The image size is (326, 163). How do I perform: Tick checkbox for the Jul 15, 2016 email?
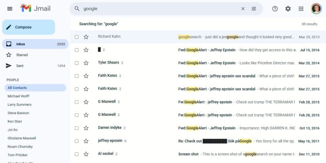(x=77, y=50)
